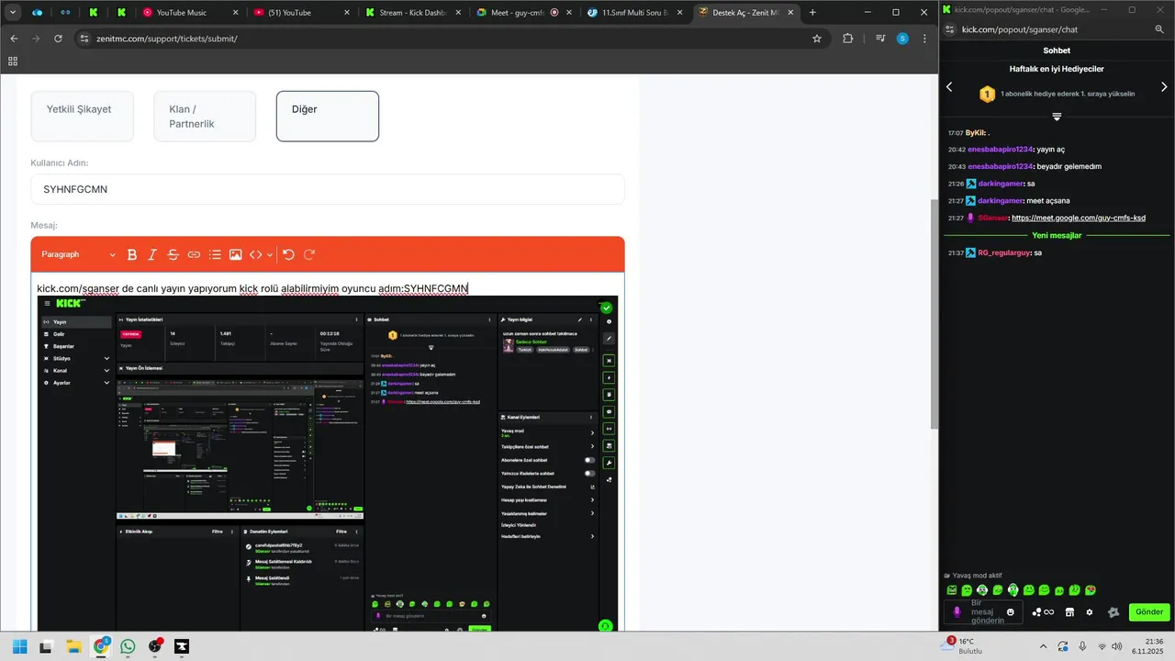This screenshot has width=1175, height=661.
Task: Open the Chrome profile avatar
Action: [902, 39]
